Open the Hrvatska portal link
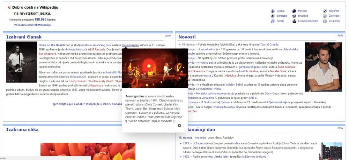The height and width of the screenshot is (160, 349). (x=303, y=16)
